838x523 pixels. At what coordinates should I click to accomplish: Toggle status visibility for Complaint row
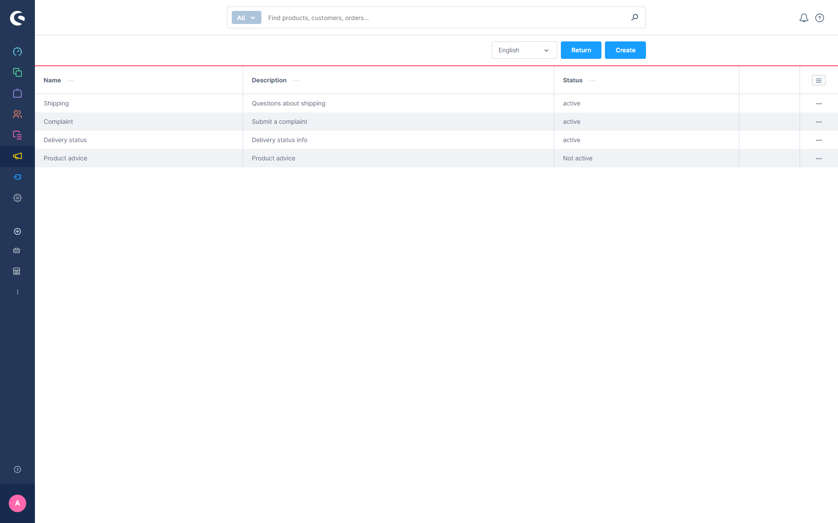point(819,121)
